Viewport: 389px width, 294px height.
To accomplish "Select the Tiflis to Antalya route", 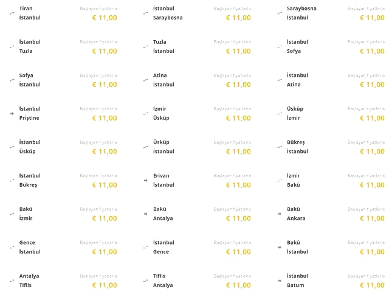I will 197,281.
